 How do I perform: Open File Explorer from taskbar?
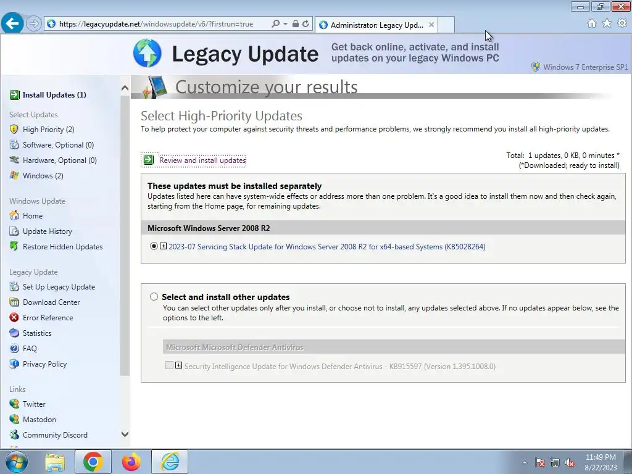point(55,462)
